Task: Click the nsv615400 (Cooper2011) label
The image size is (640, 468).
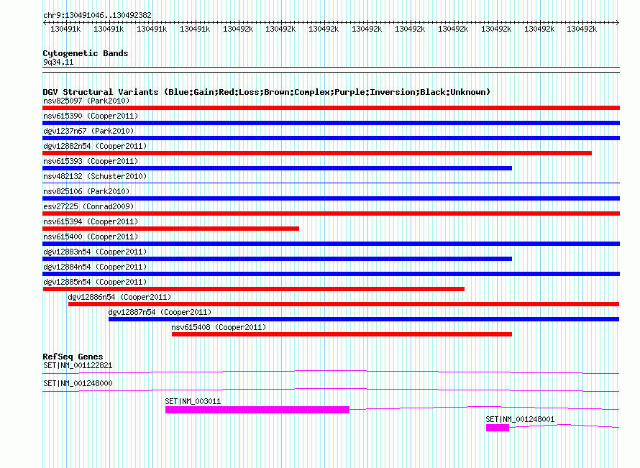Action: [91, 237]
